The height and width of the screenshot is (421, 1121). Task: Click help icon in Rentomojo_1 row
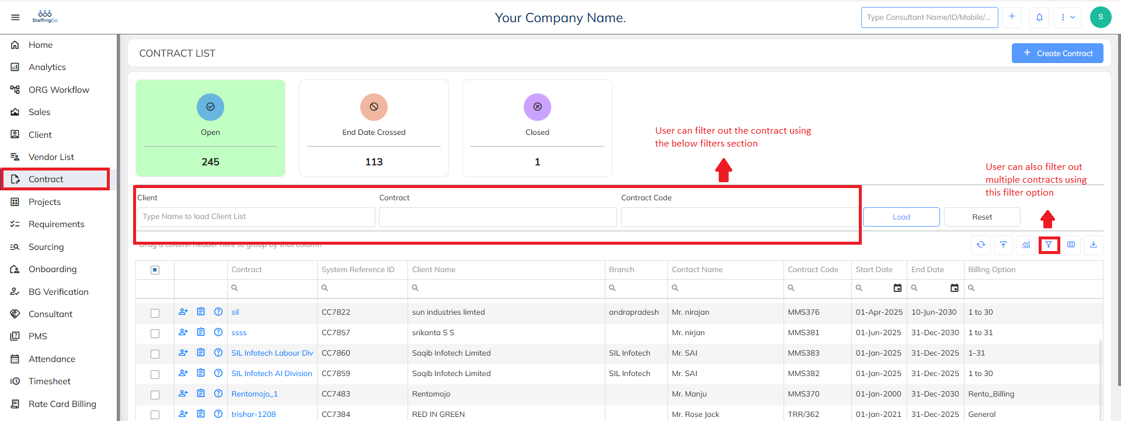[218, 394]
